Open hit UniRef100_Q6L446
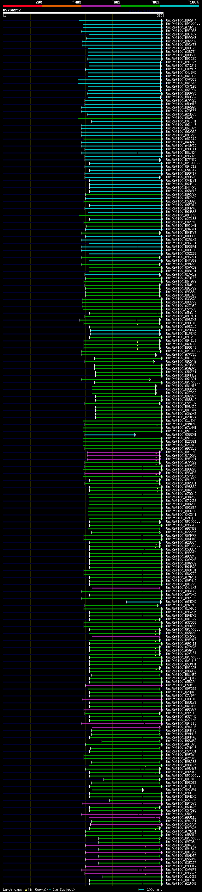 click(x=181, y=125)
